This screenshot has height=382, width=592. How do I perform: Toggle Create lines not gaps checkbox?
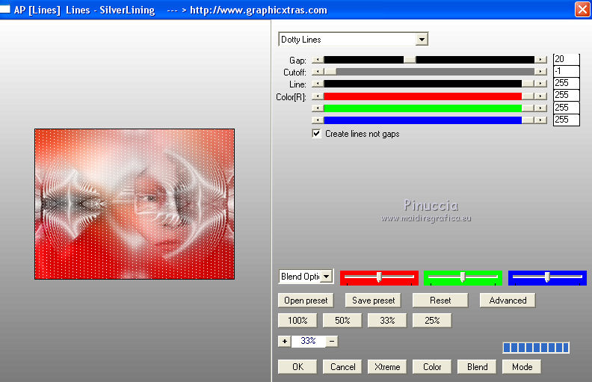pos(316,134)
